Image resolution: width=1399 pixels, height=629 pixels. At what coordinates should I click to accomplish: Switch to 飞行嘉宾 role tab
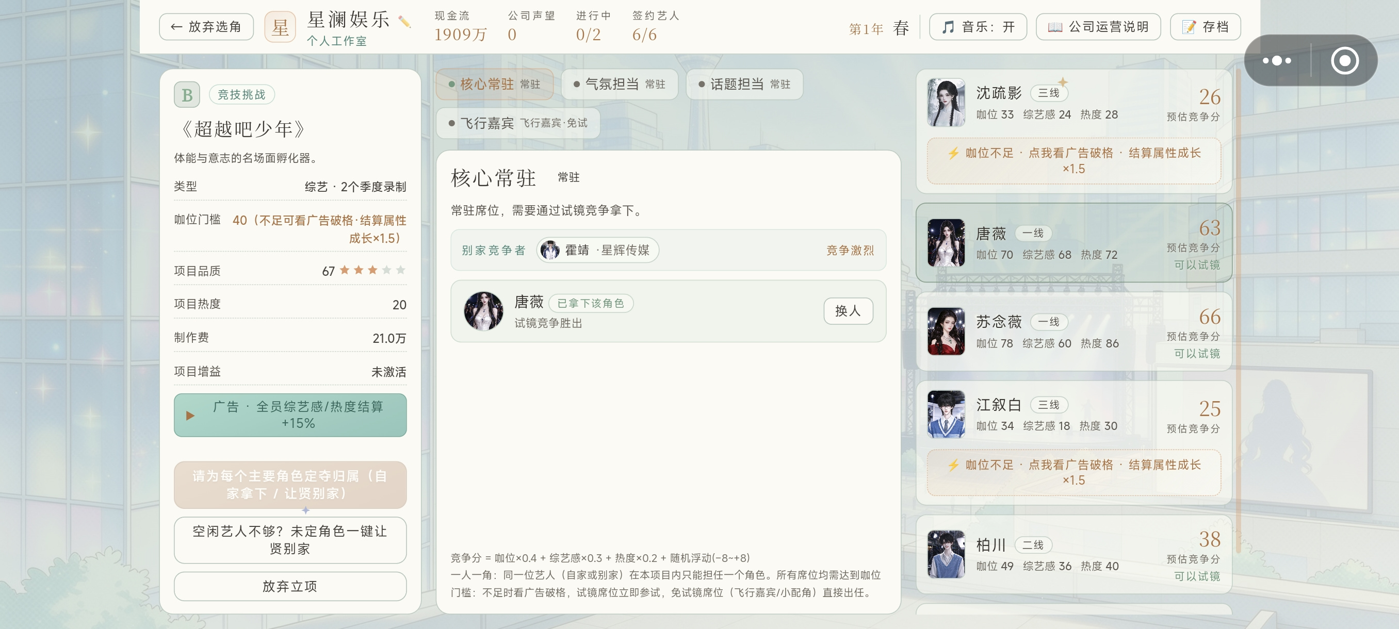518,123
